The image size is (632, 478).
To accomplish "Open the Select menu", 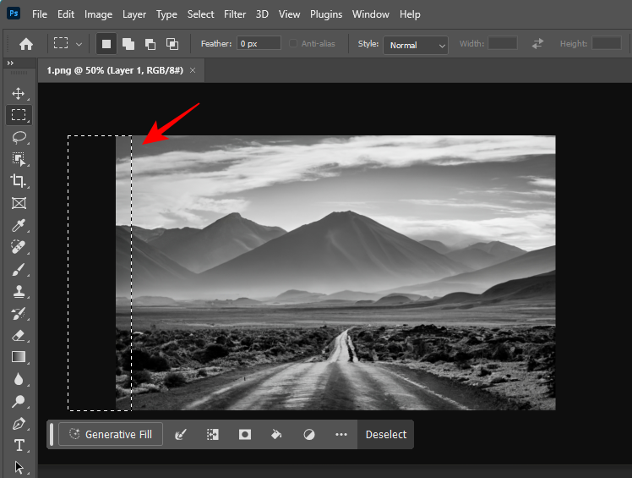I will pos(201,14).
